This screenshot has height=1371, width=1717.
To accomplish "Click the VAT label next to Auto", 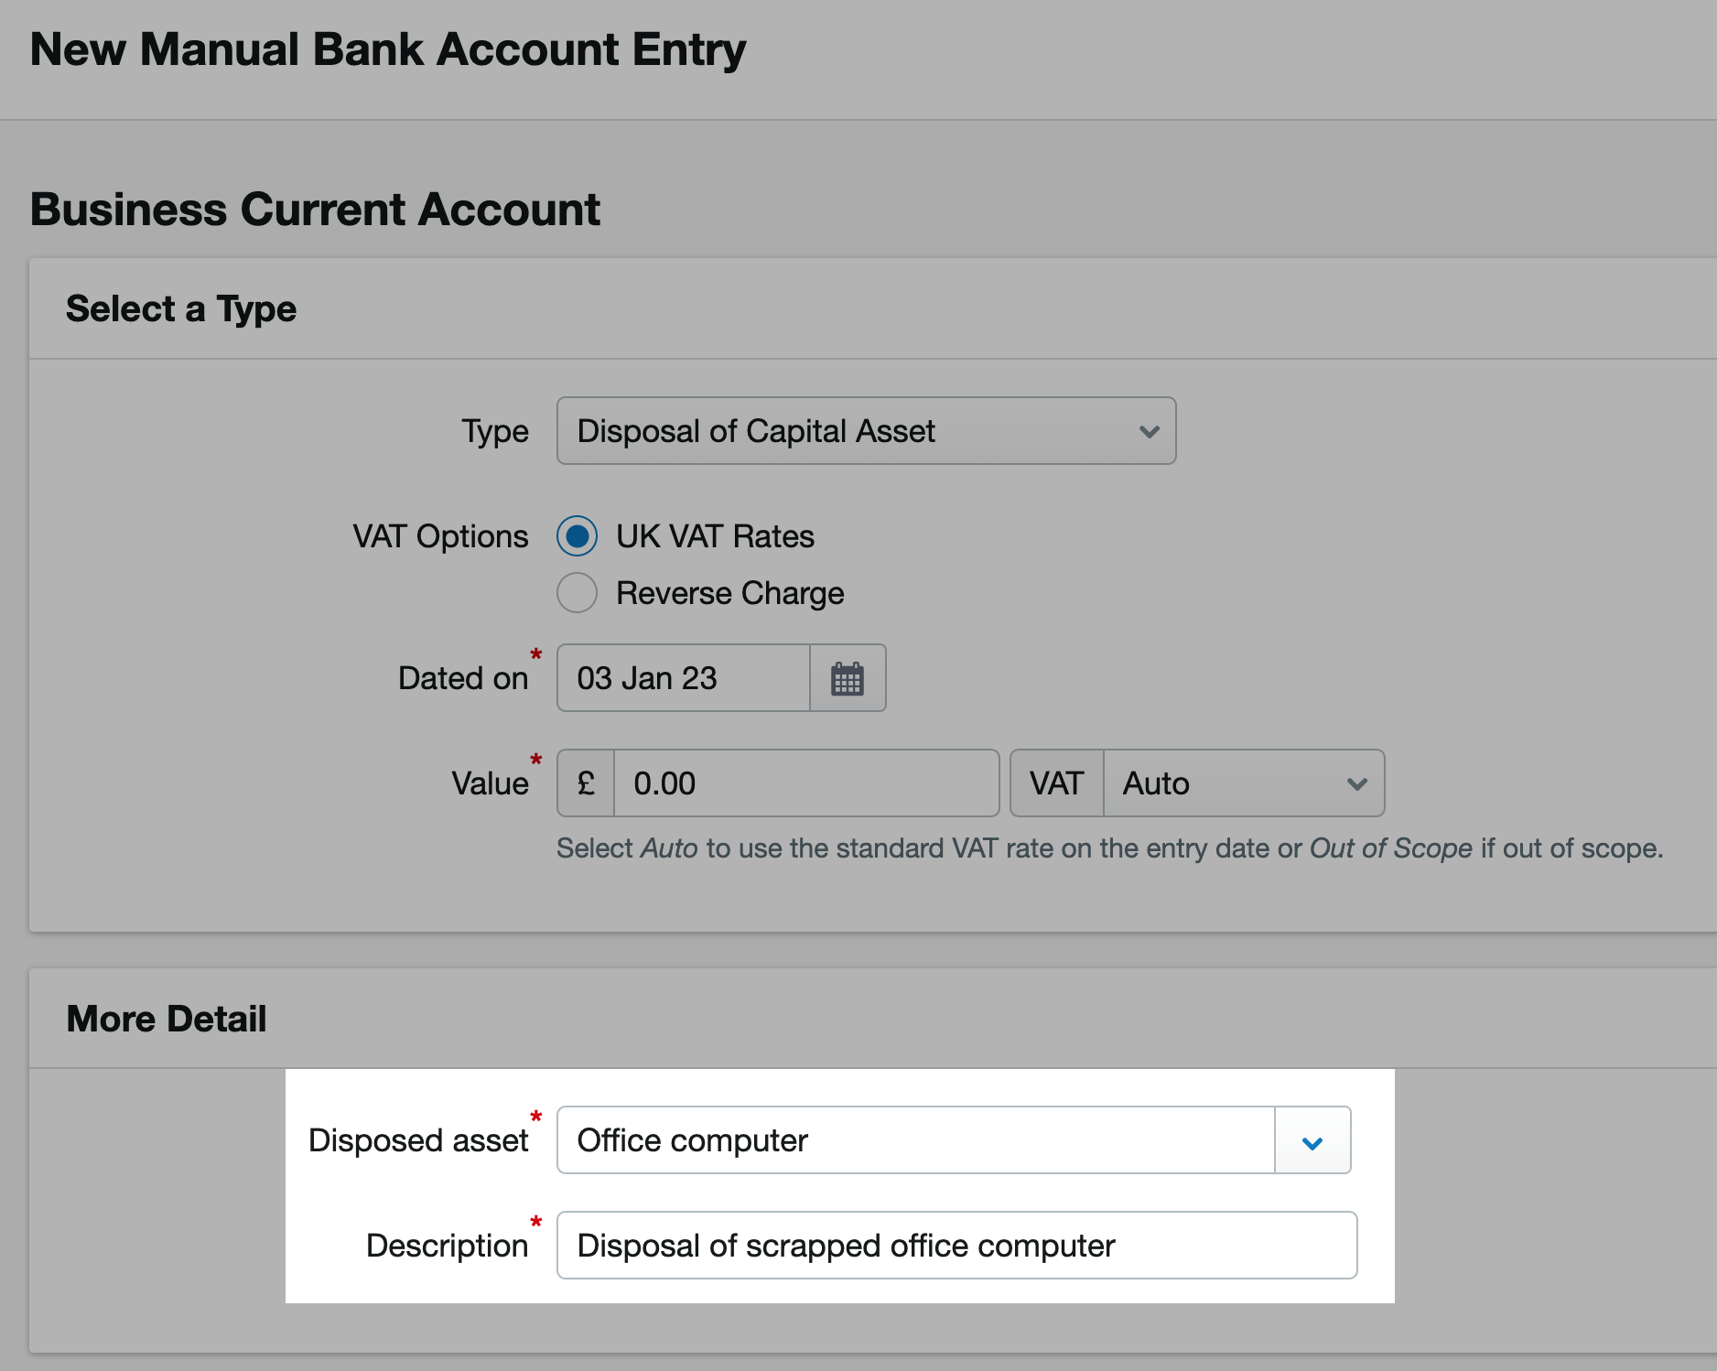I will pos(1056,783).
